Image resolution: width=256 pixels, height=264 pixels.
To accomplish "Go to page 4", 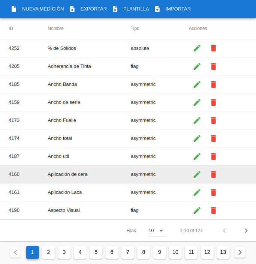I will [80, 252].
